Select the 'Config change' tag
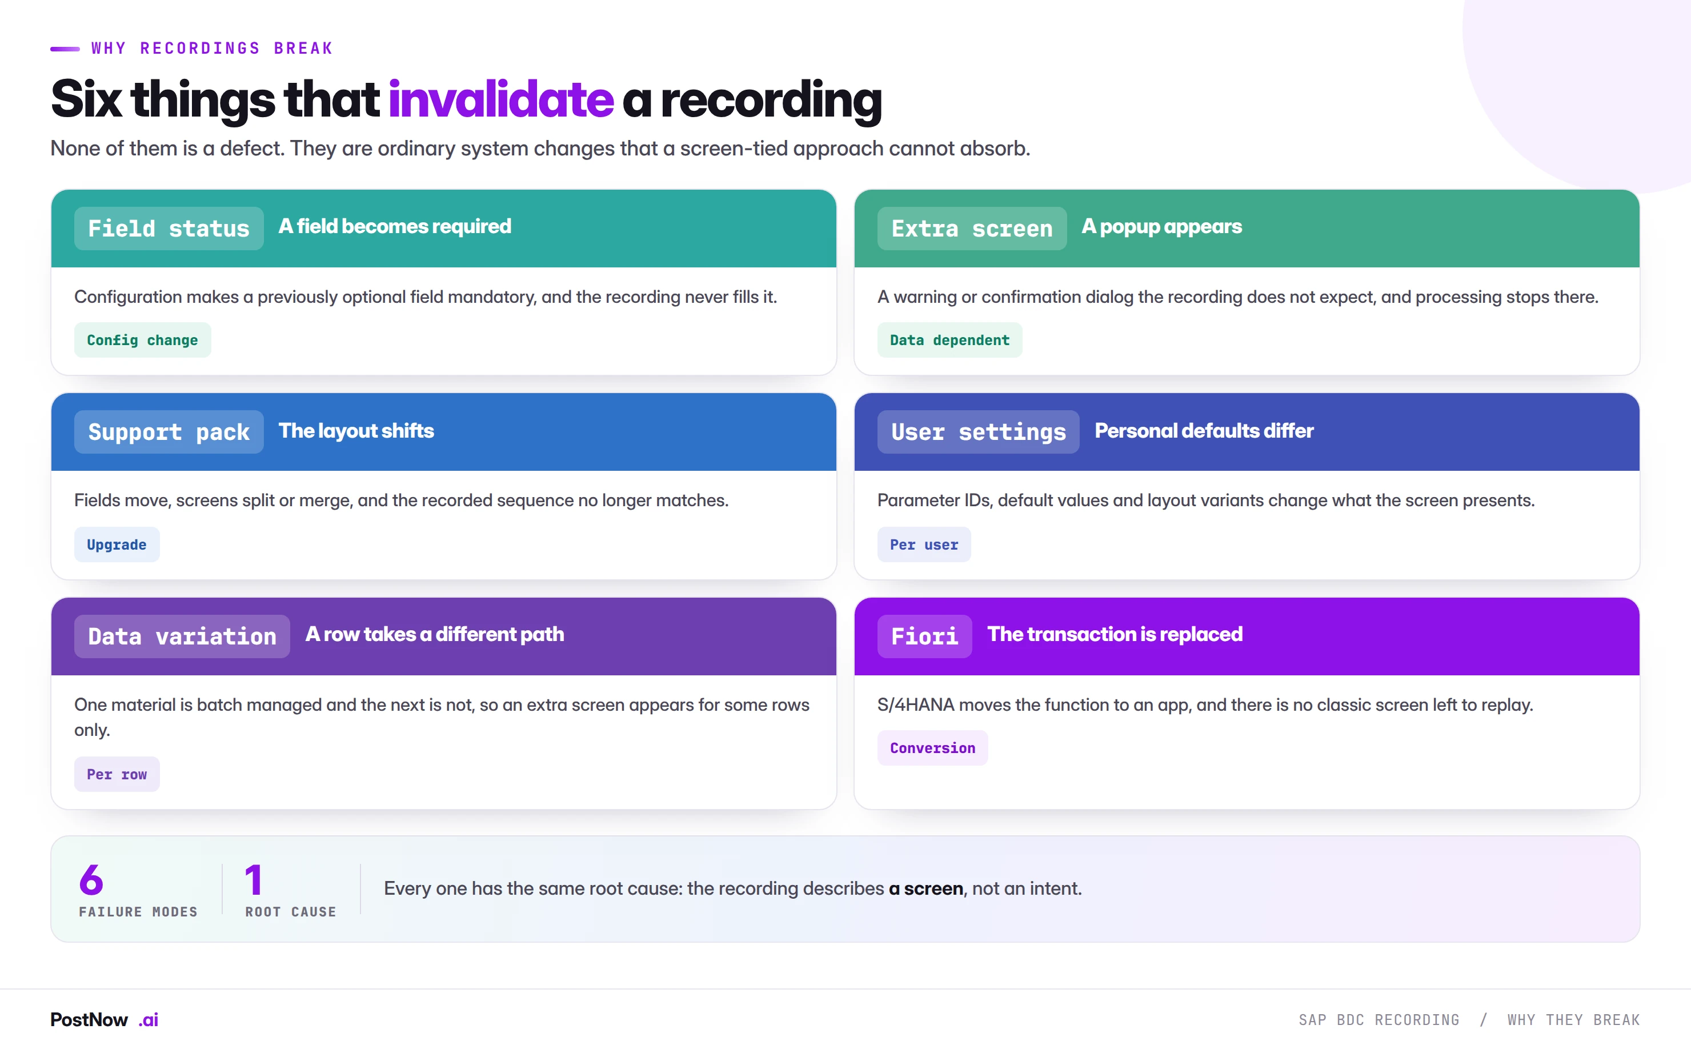Image resolution: width=1691 pixels, height=1057 pixels. click(143, 340)
